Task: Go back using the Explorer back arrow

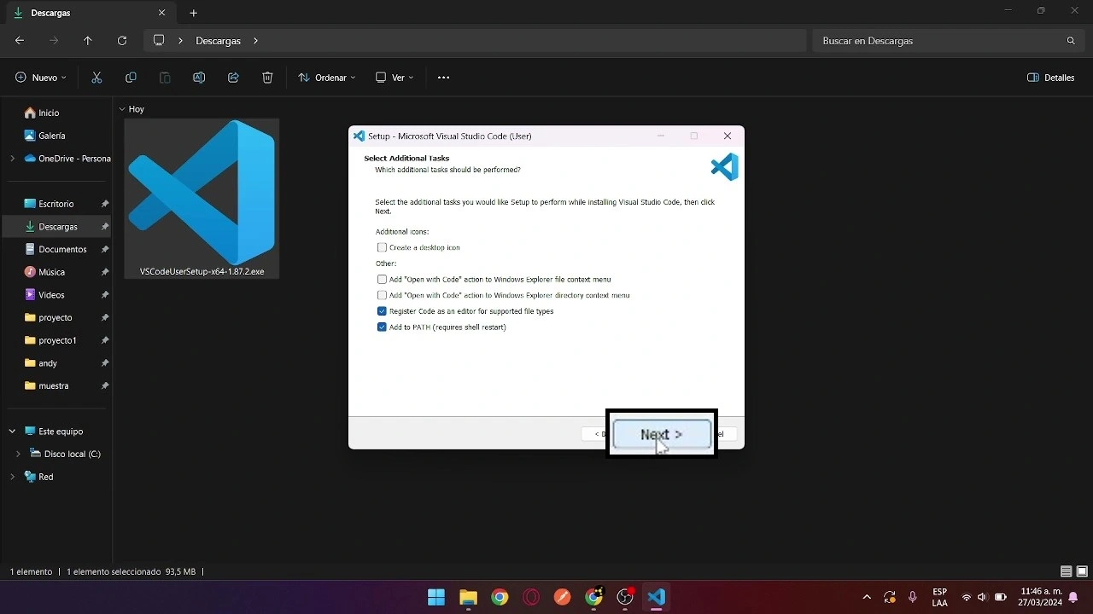Action: pyautogui.click(x=20, y=40)
